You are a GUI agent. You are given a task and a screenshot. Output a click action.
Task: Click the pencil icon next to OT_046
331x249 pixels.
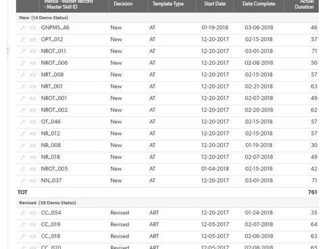[x=22, y=122]
